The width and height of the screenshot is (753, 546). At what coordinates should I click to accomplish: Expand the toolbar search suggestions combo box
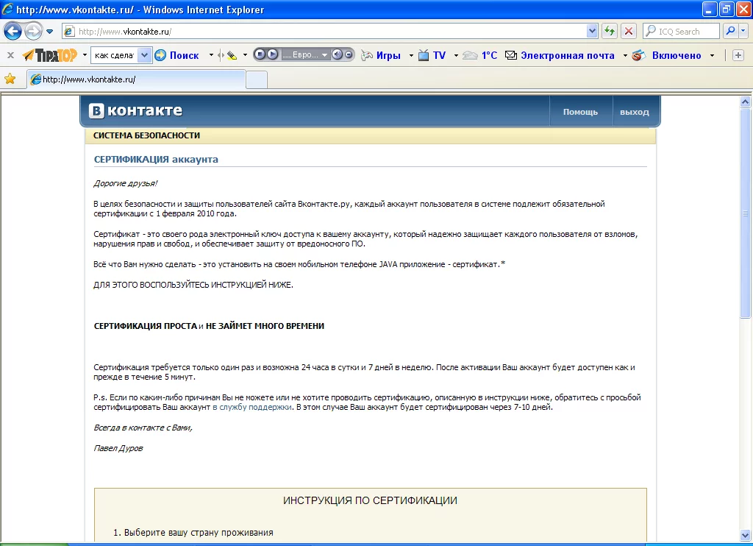(x=145, y=55)
